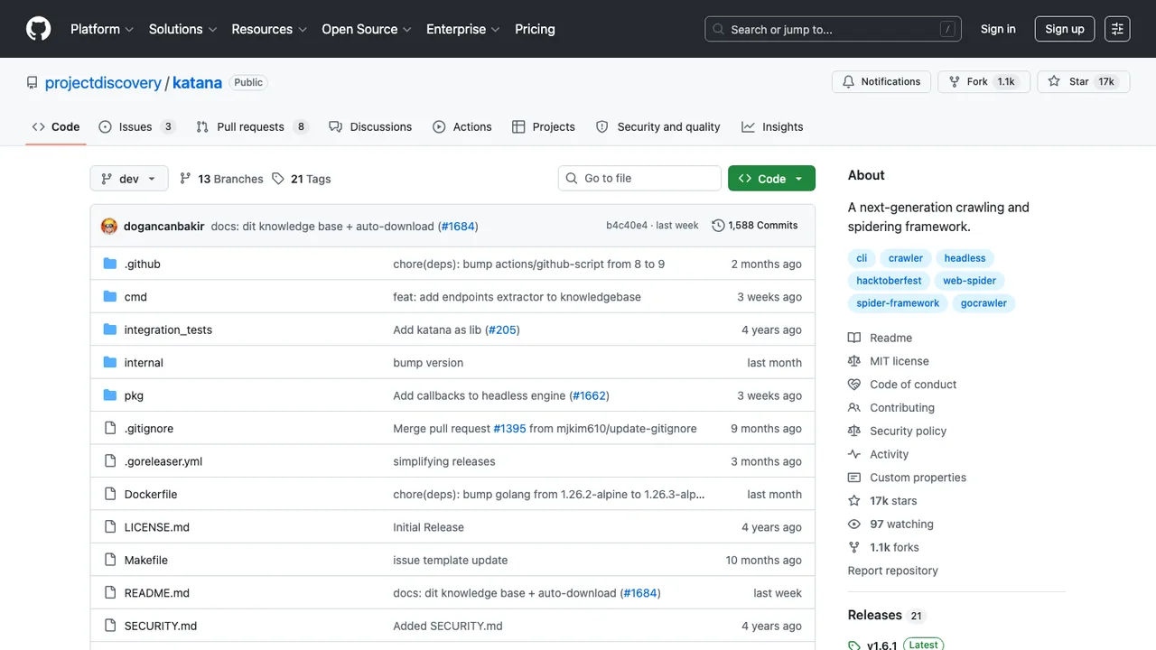
Task: Click the branch icon beside 13 Branches
Action: coord(185,179)
